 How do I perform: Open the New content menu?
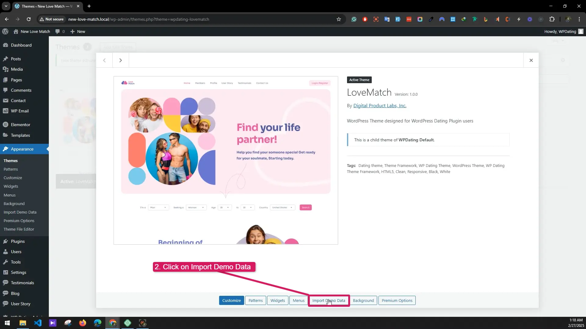coord(78,31)
